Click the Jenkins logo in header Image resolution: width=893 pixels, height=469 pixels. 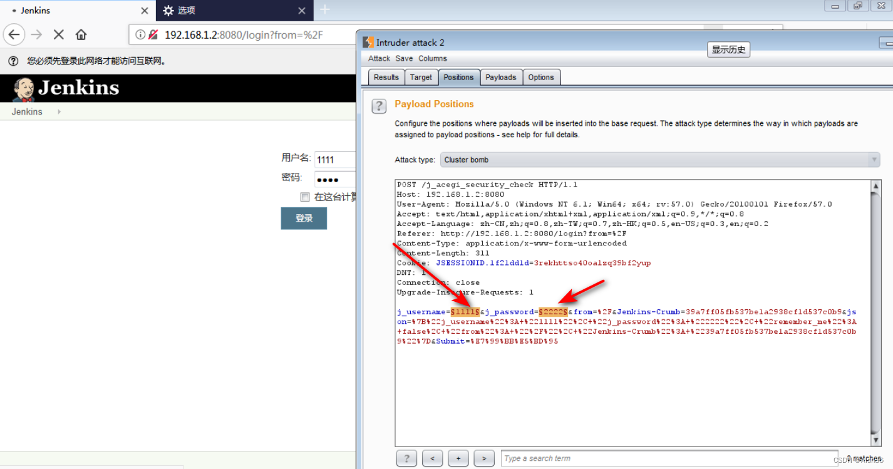[66, 88]
